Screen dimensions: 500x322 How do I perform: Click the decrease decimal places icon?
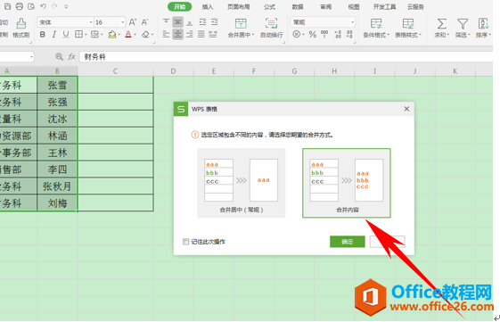click(x=348, y=34)
